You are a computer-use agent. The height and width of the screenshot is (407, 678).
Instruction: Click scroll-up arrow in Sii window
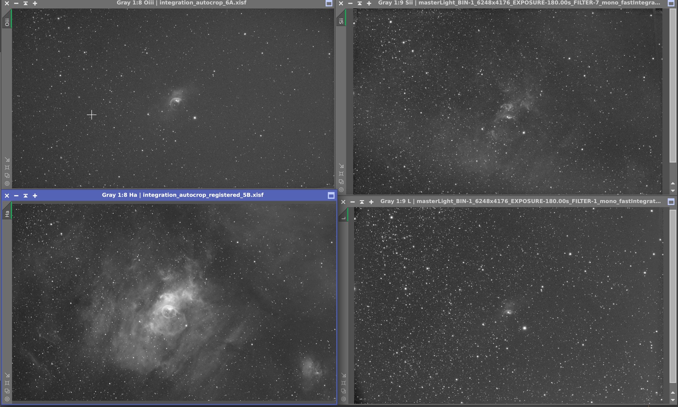[x=673, y=184]
